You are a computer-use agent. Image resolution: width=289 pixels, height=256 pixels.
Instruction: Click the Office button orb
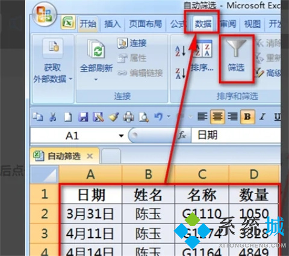[45, 14]
